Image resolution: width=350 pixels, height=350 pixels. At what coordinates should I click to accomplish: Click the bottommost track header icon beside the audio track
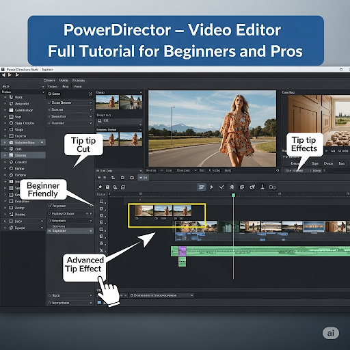click(102, 250)
